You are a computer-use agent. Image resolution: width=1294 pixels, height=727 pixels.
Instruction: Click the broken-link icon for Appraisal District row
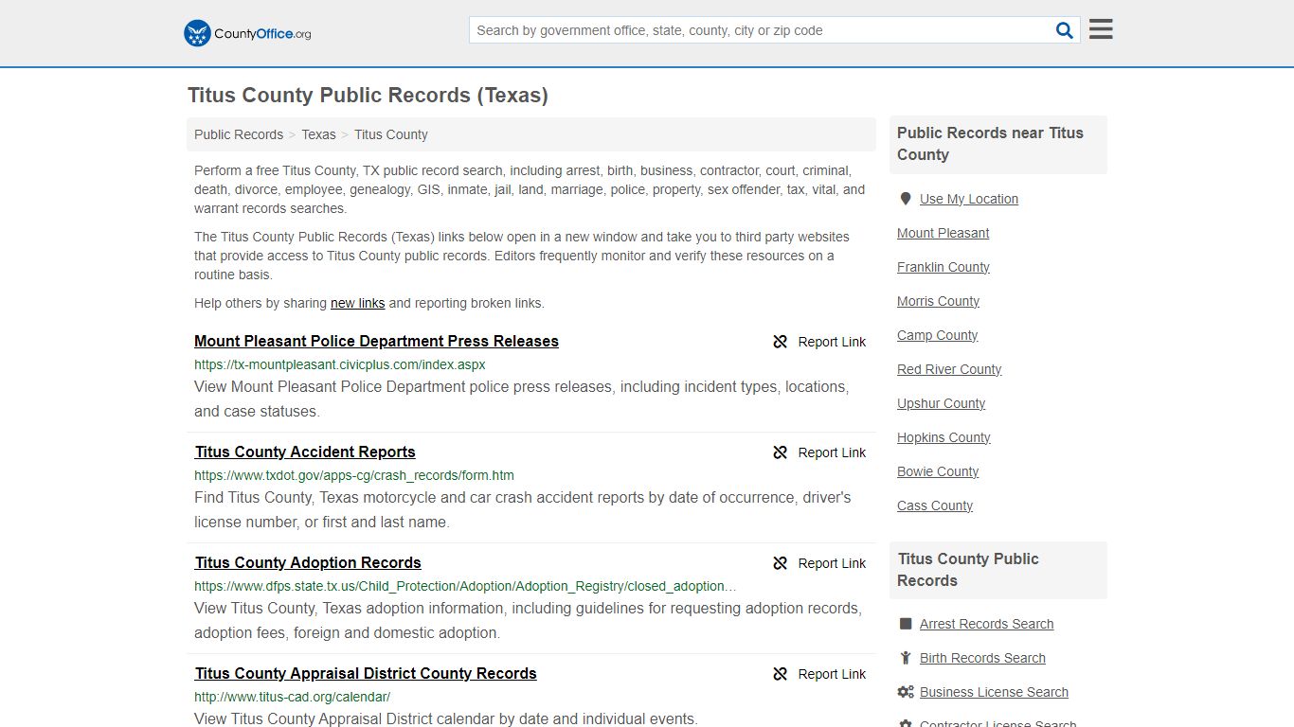[x=781, y=674]
